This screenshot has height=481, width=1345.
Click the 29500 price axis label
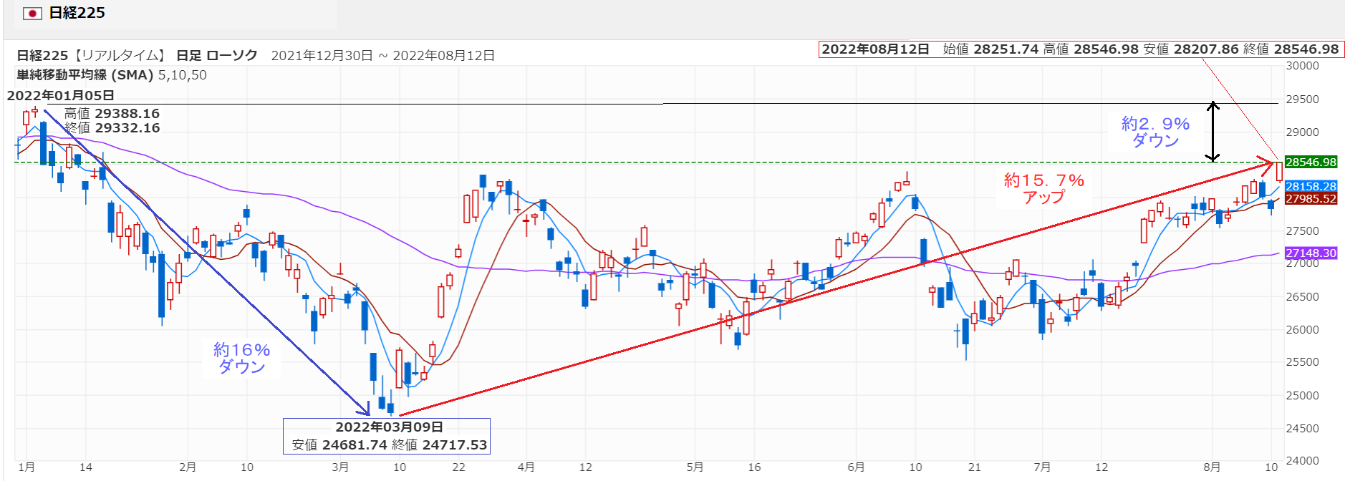tap(1302, 99)
